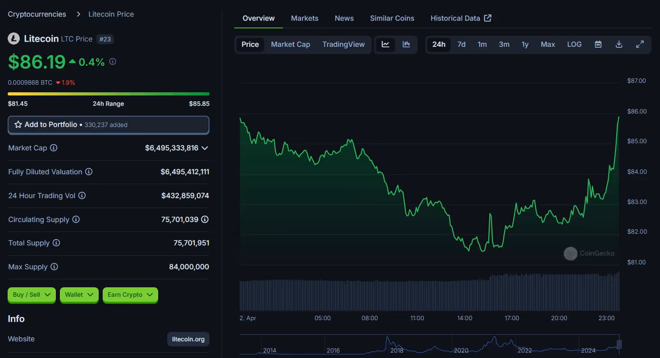Select the 7d time range

pyautogui.click(x=461, y=44)
